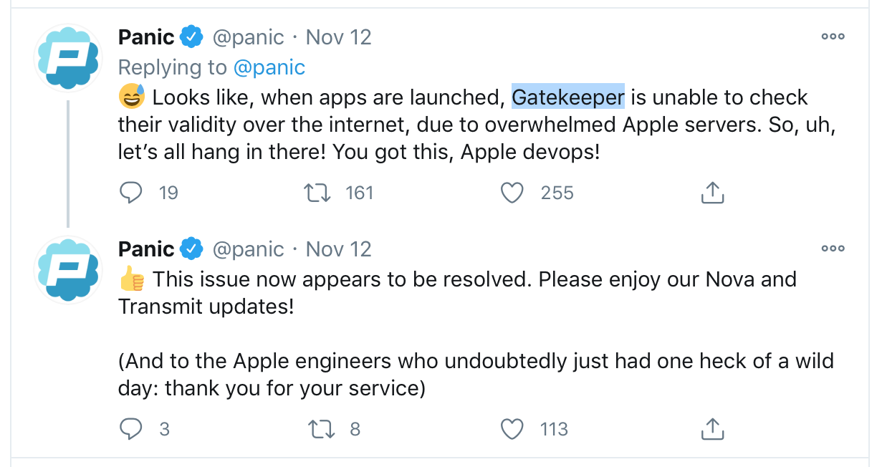Viewport: 877px width, 467px height.
Task: Click the Panic name on second tweet
Action: pyautogui.click(x=146, y=249)
